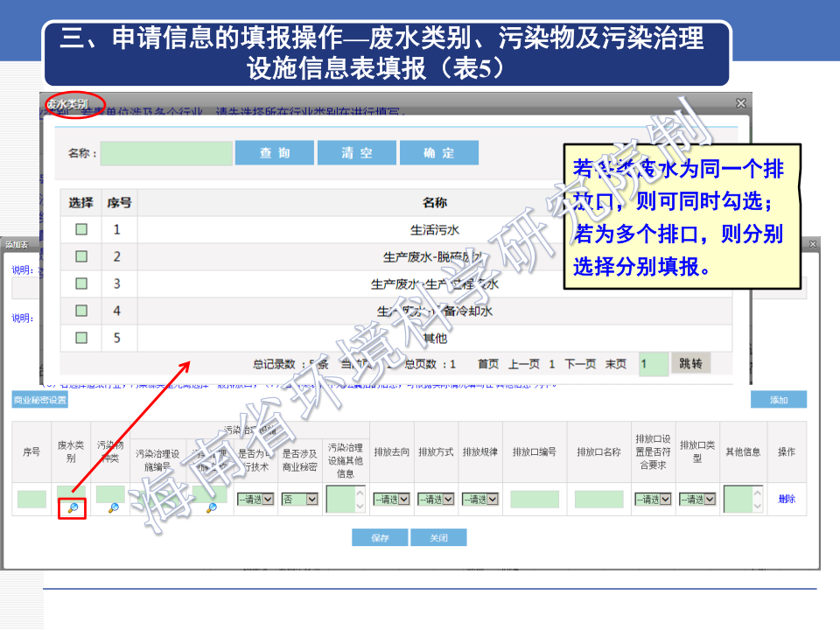Viewport: 840px width, 630px height.
Task: Open the 排放口类型 dropdown
Action: click(697, 500)
